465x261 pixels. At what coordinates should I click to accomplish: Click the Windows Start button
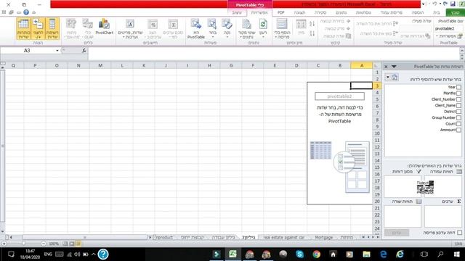(457, 254)
